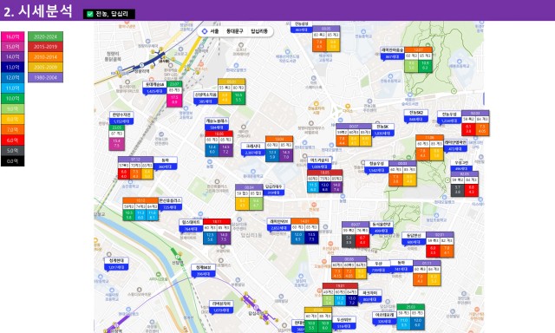Viewport: 555px width, 333px height.
Task: Open the 서울 city breadcrumb selector
Action: [214, 31]
